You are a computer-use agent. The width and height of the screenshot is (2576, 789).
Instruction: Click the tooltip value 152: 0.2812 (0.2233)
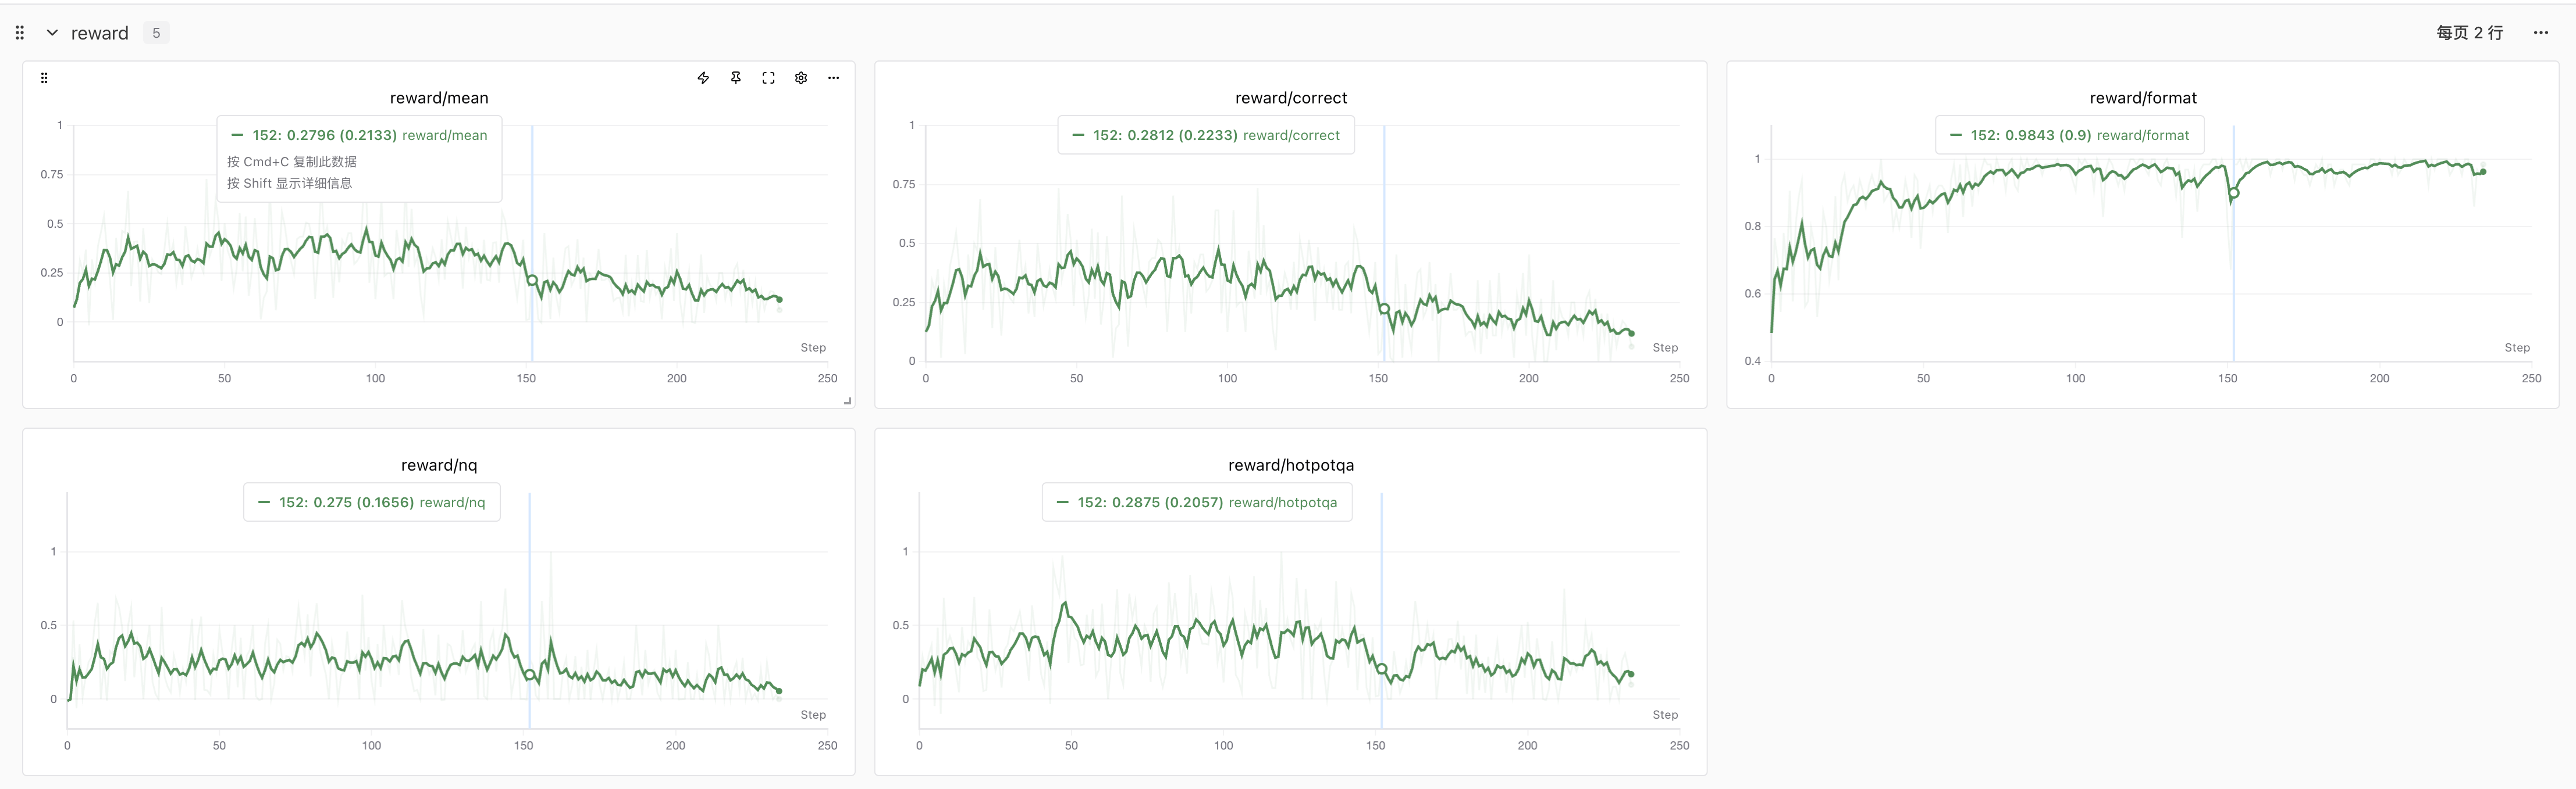pyautogui.click(x=1165, y=135)
